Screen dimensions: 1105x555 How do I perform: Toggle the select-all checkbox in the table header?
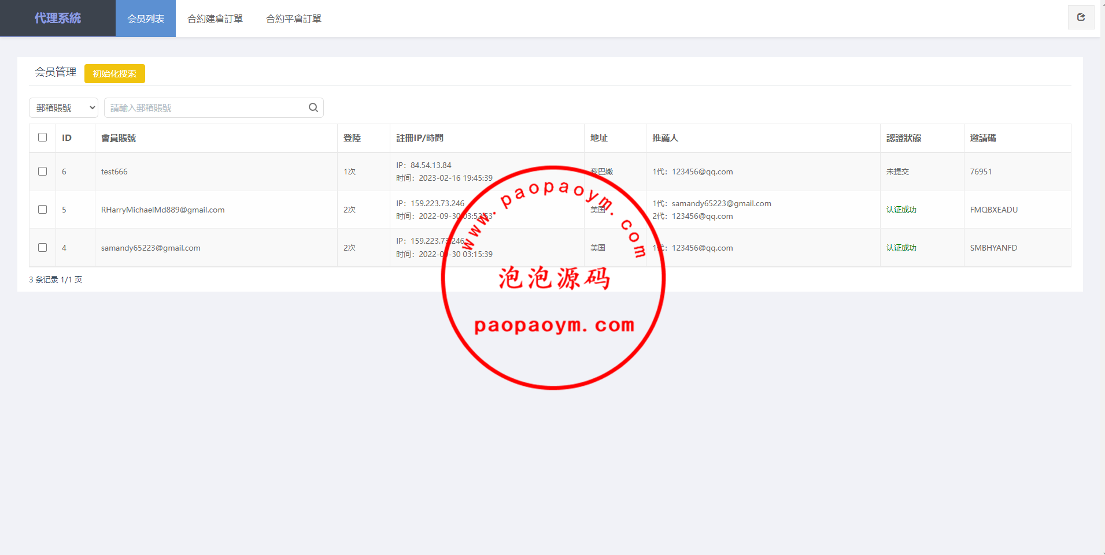pos(42,137)
